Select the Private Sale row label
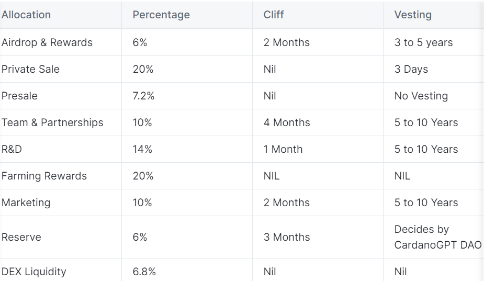Viewport: 484px width, 281px height. coord(30,69)
